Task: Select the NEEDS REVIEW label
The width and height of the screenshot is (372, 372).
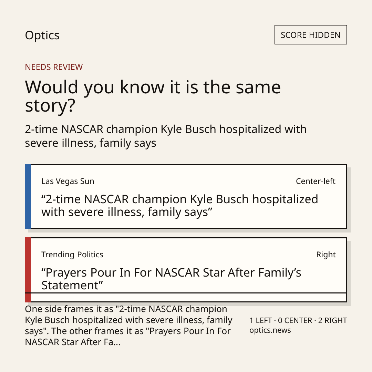Action: [54, 67]
